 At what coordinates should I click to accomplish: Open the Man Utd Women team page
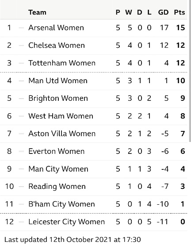click(x=58, y=80)
